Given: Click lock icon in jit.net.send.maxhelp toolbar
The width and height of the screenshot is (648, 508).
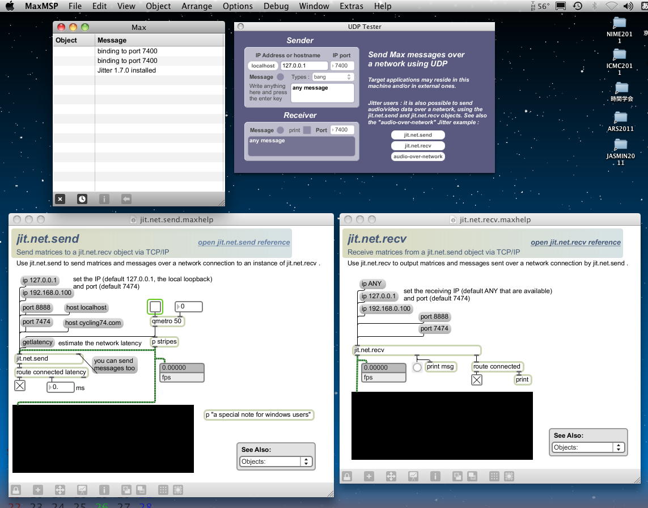Looking at the screenshot, I should pyautogui.click(x=16, y=490).
